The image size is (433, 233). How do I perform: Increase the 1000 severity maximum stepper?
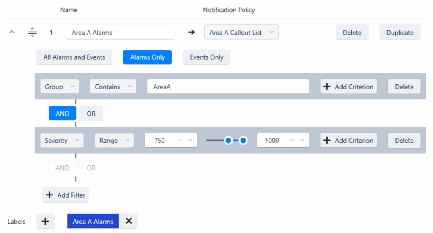point(302,141)
